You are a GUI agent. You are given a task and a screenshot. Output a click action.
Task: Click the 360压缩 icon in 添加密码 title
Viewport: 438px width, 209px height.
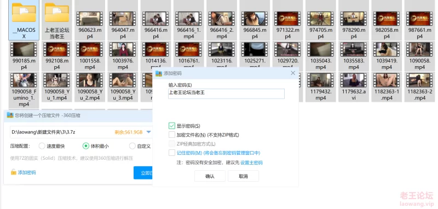pos(159,73)
